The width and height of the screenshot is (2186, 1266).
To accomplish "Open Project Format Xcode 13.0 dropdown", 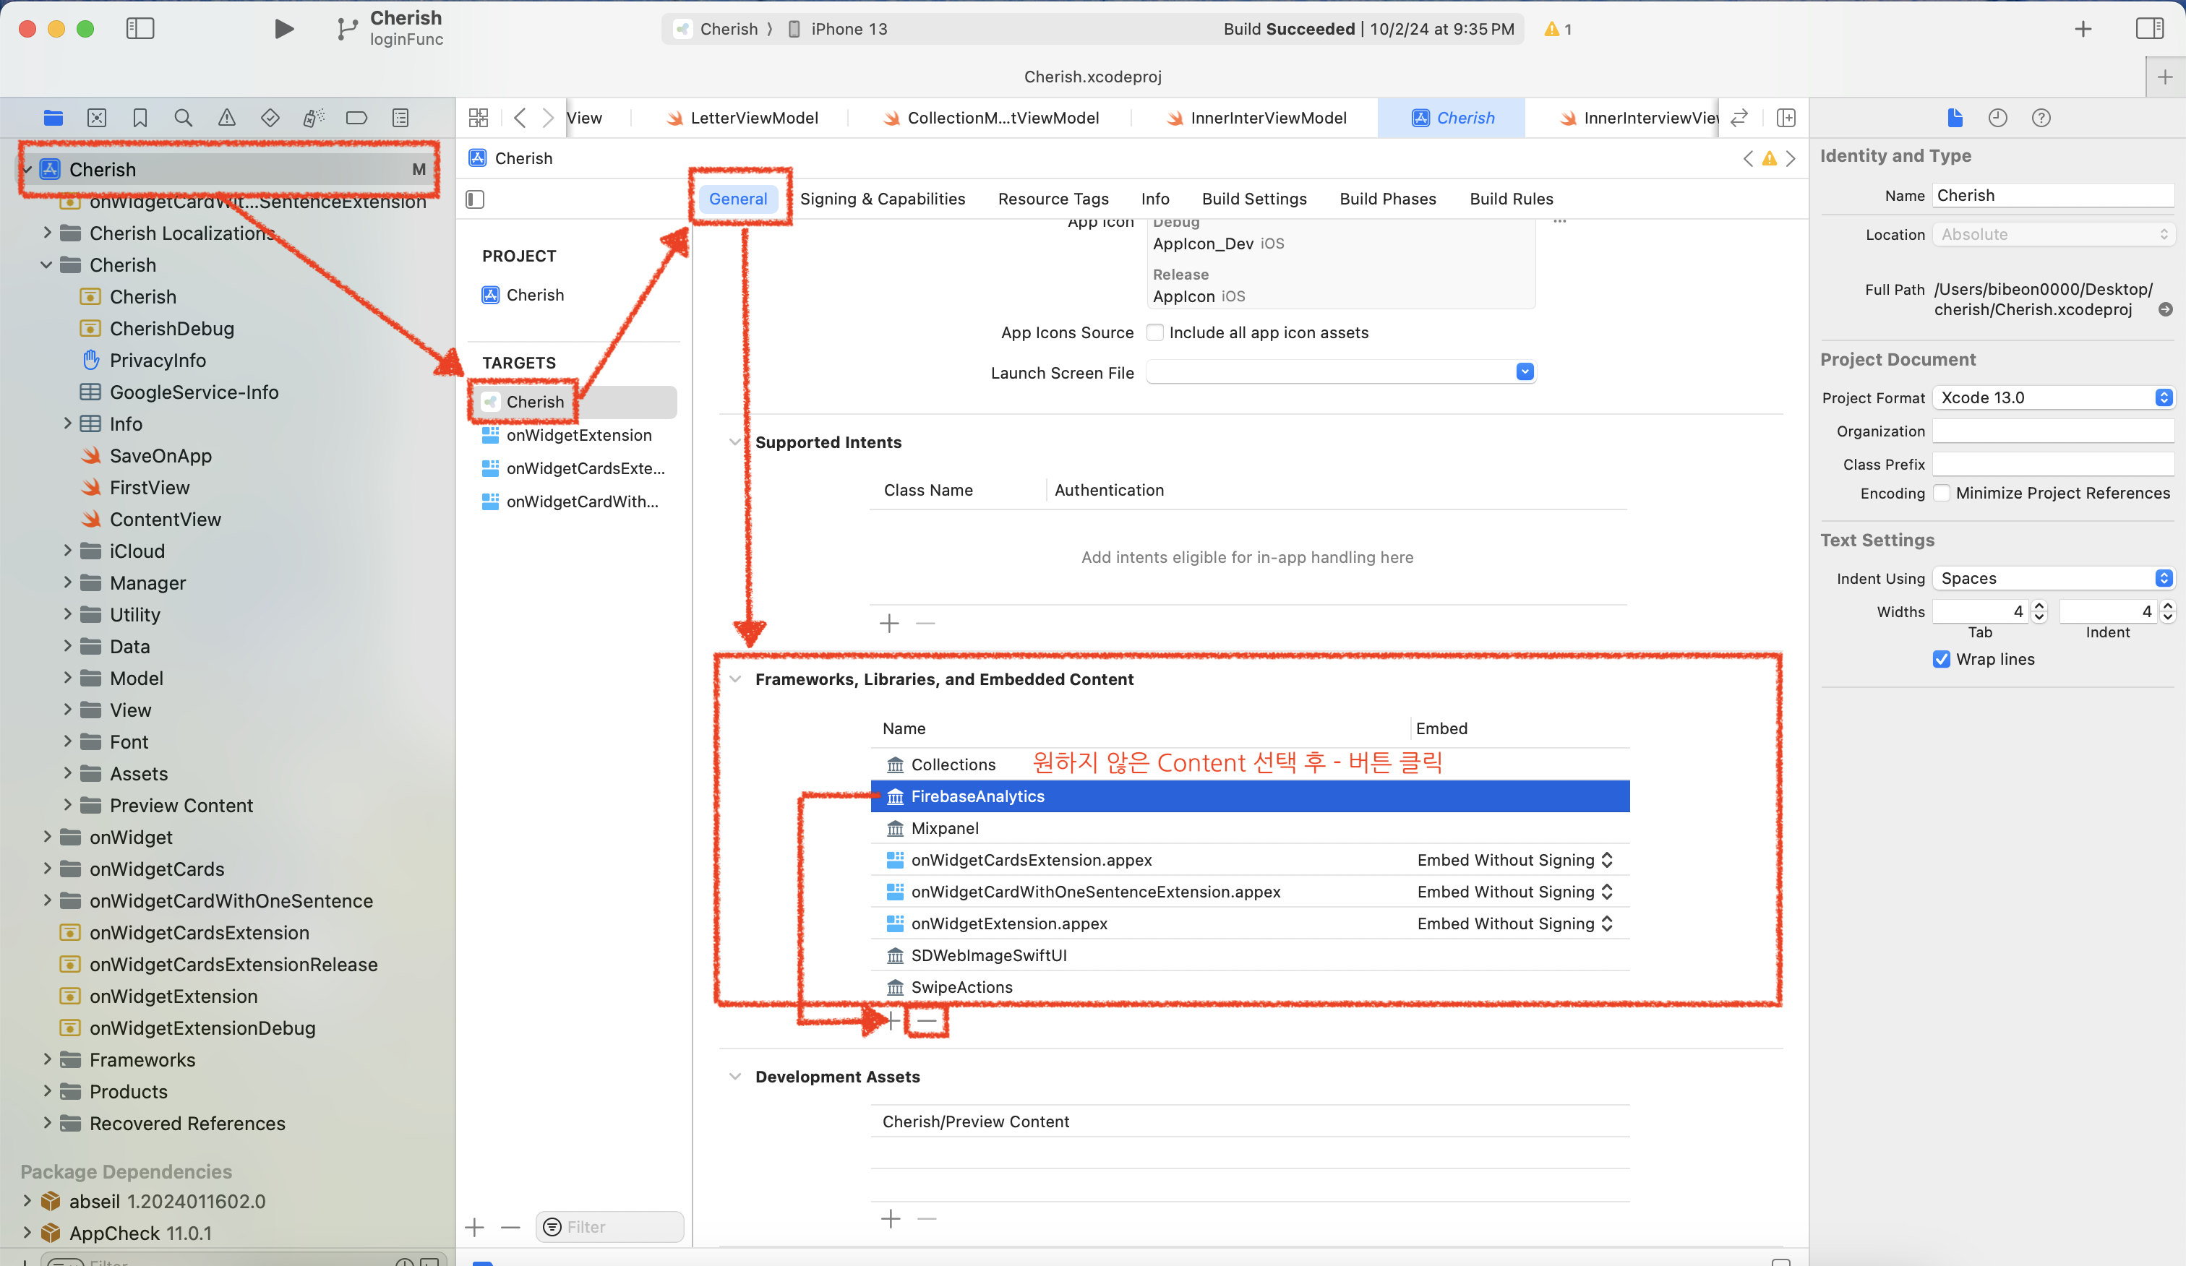I will point(2052,397).
